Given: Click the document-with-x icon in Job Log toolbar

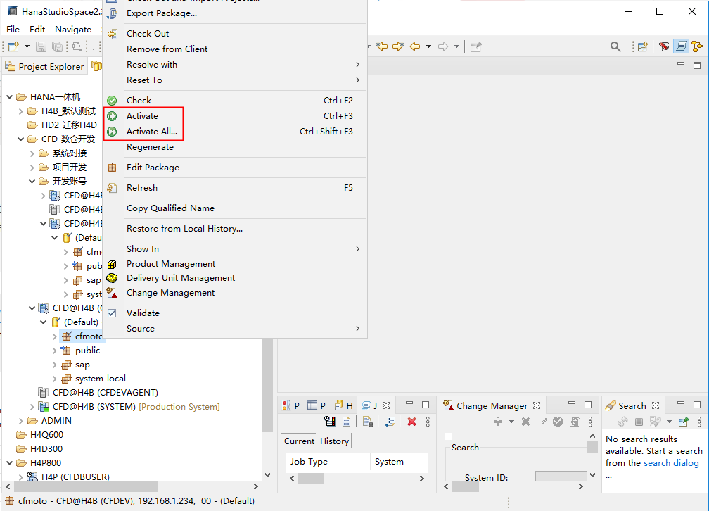Looking at the screenshot, I should (368, 422).
